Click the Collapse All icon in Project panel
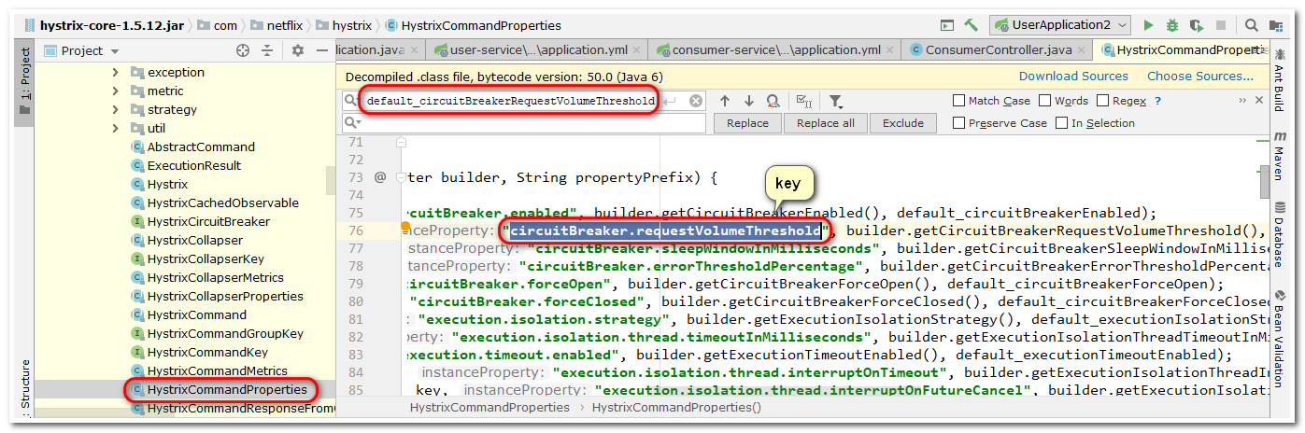The image size is (1305, 433). (x=268, y=51)
